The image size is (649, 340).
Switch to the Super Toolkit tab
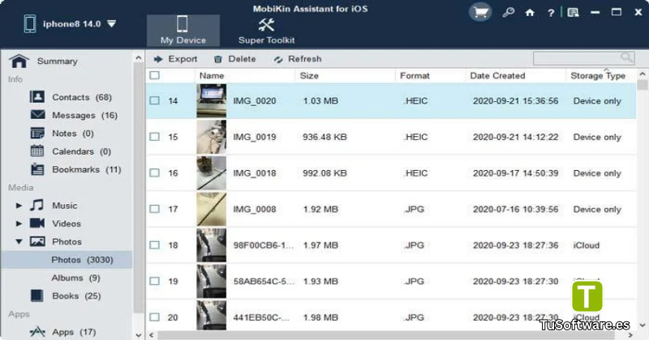[x=267, y=30]
